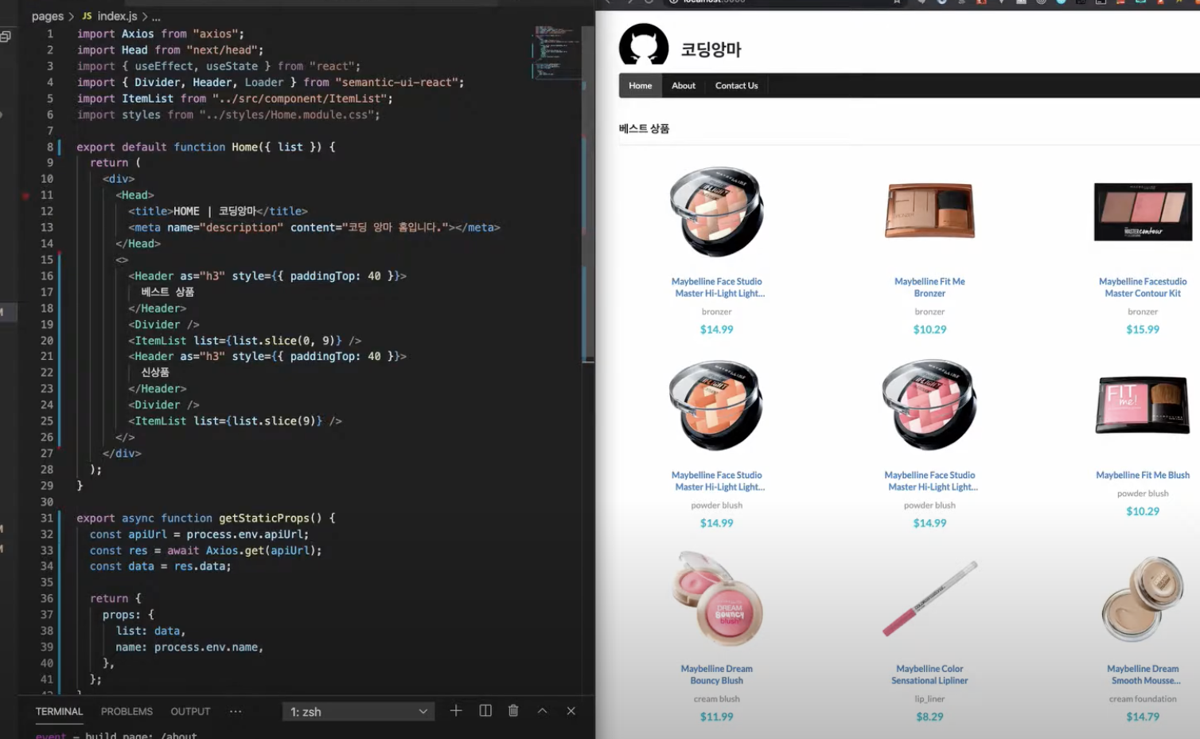Open the 1: zsh terminal dropdown
1200x739 pixels.
coord(358,711)
